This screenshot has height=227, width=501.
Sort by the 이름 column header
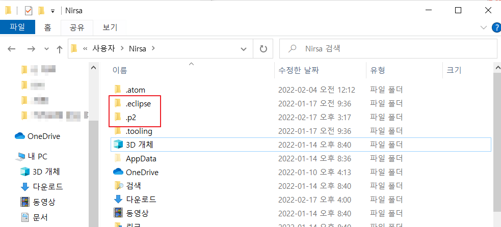[120, 70]
